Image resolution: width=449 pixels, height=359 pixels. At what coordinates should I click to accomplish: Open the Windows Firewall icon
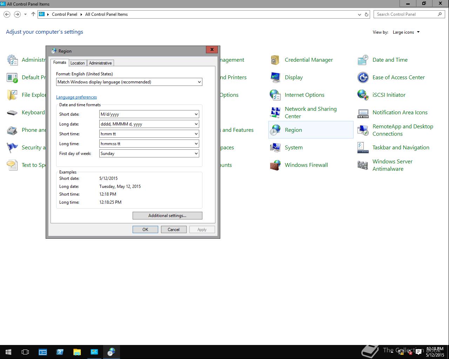click(275, 165)
